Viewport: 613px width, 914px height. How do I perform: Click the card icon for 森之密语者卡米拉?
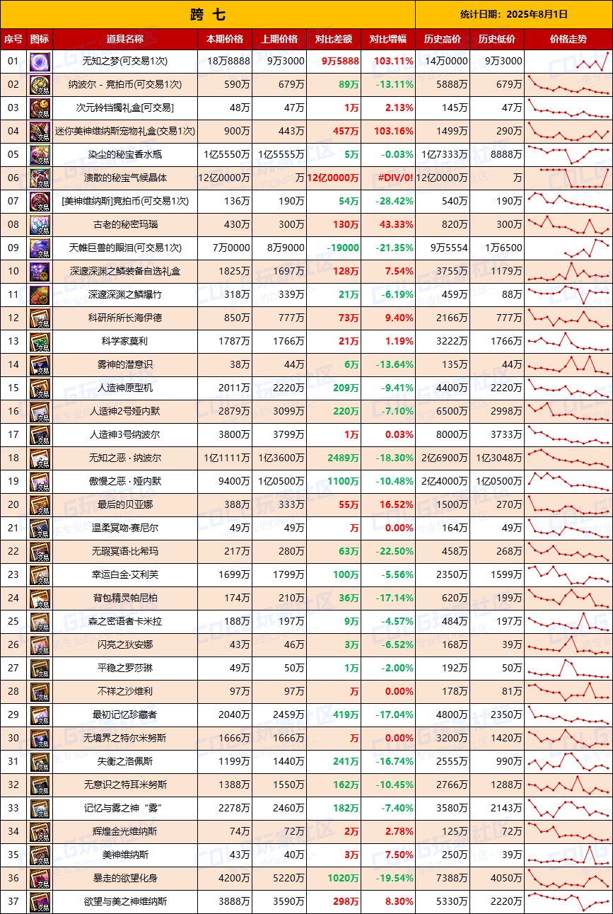coord(40,622)
